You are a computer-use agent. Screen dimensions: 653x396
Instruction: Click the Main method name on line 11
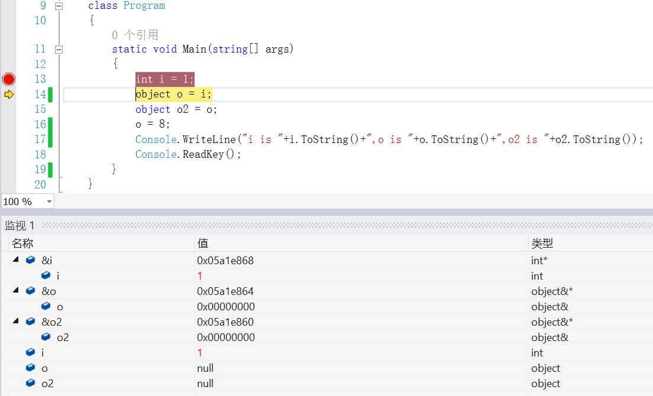click(195, 49)
